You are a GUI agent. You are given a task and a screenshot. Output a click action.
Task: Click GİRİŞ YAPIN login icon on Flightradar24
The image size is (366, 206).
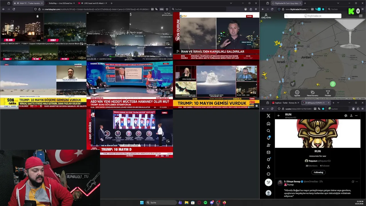pos(266,16)
